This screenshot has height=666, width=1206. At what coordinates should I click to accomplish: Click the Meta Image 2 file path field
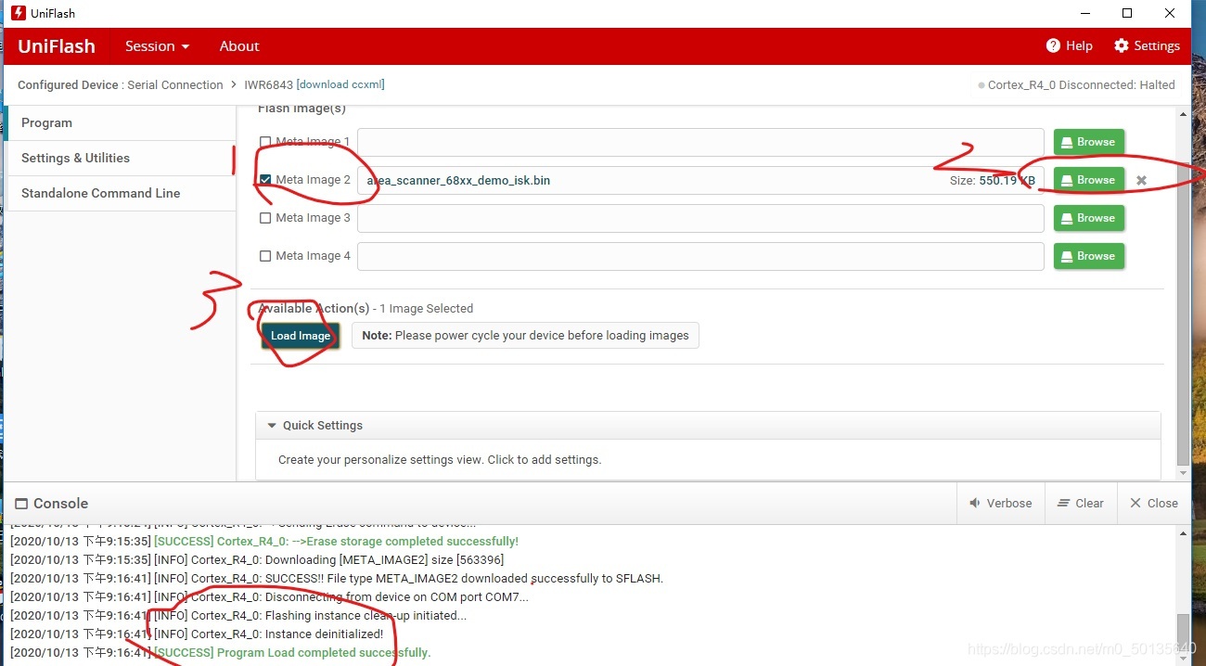click(x=700, y=180)
